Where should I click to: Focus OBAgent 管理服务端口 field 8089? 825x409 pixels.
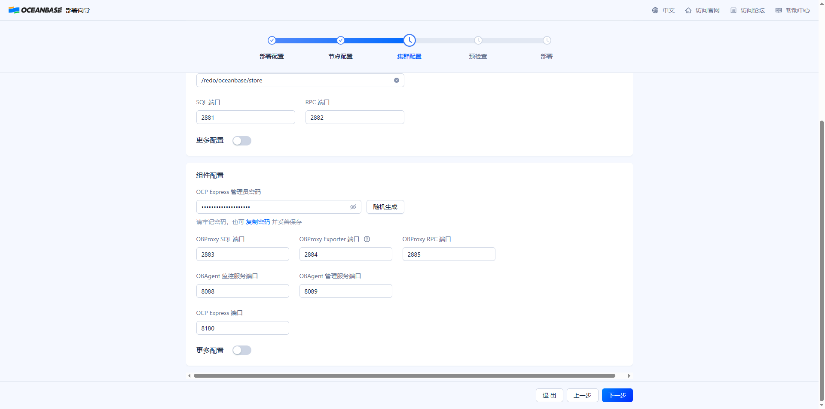point(346,291)
